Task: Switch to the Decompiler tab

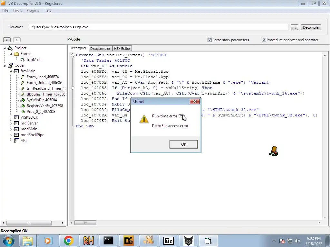Action: pyautogui.click(x=78, y=48)
